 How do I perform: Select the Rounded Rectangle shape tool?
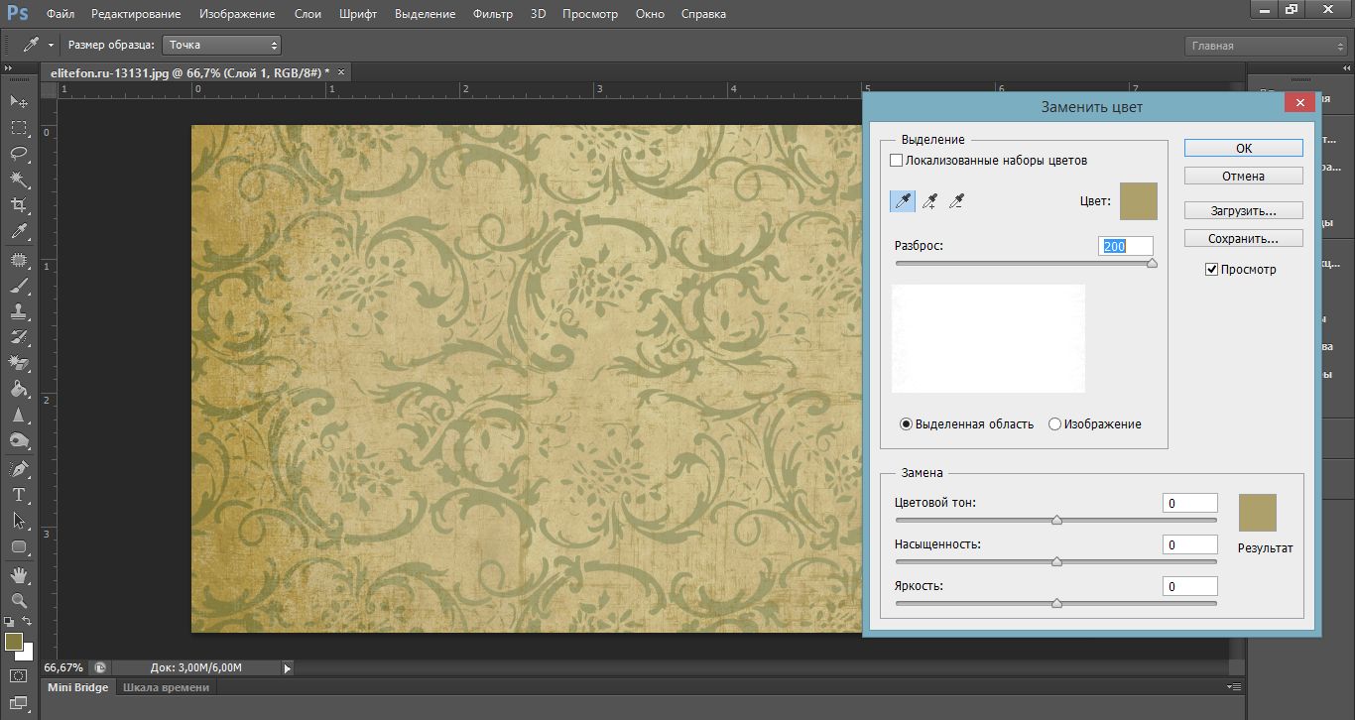pyautogui.click(x=19, y=546)
